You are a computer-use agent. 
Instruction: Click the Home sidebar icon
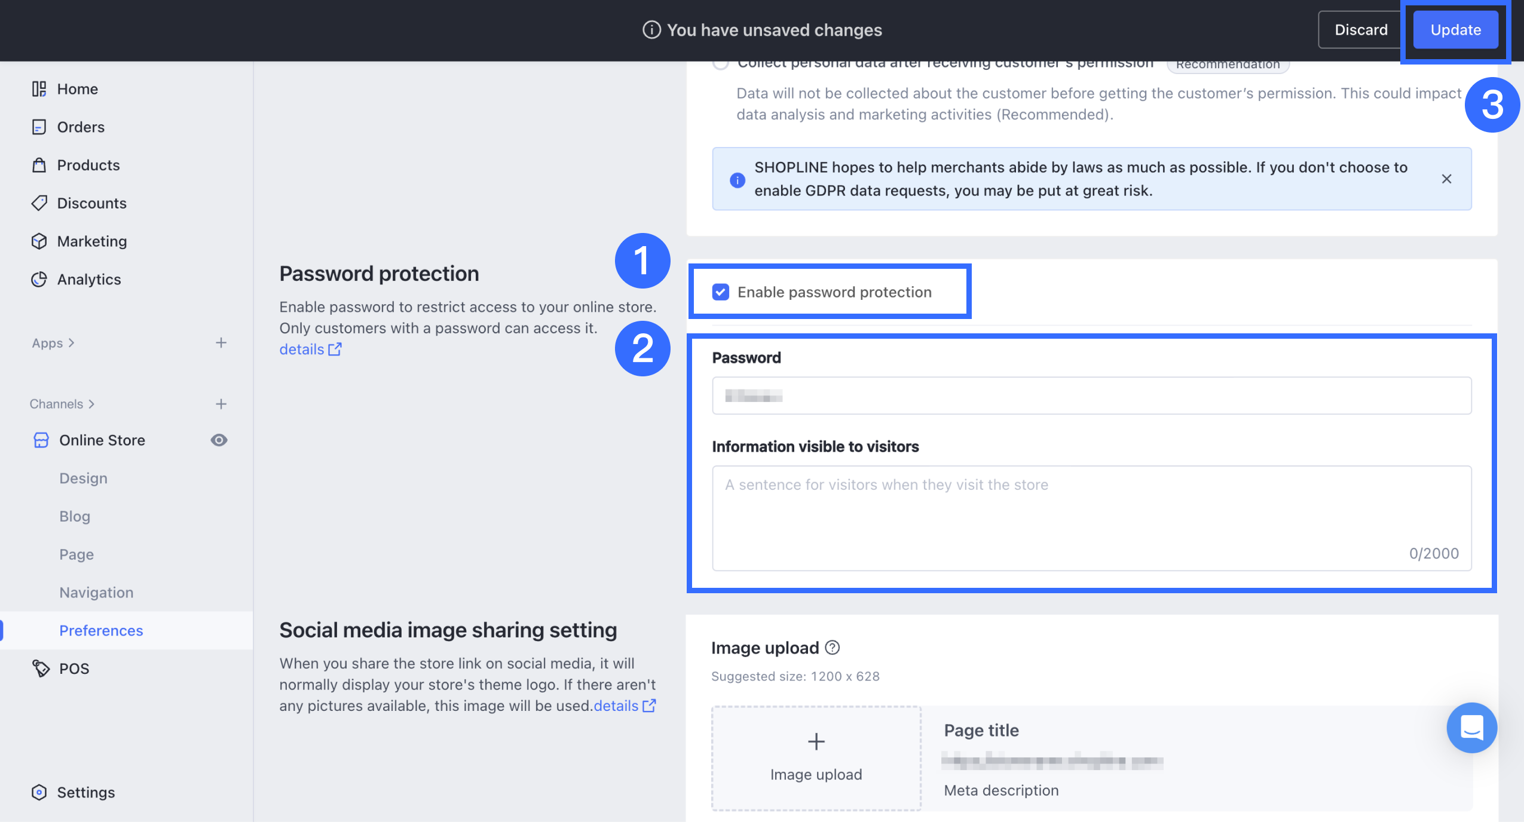[x=39, y=89]
